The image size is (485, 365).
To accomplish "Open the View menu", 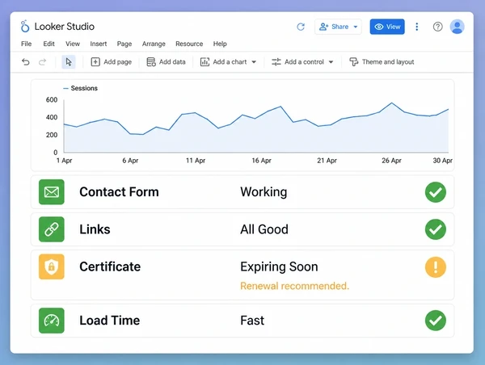I will tap(73, 44).
